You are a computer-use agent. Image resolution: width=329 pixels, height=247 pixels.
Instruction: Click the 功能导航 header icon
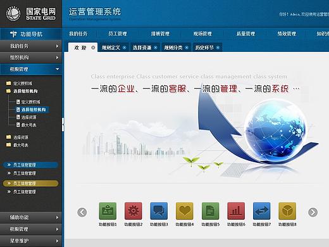pos(13,34)
